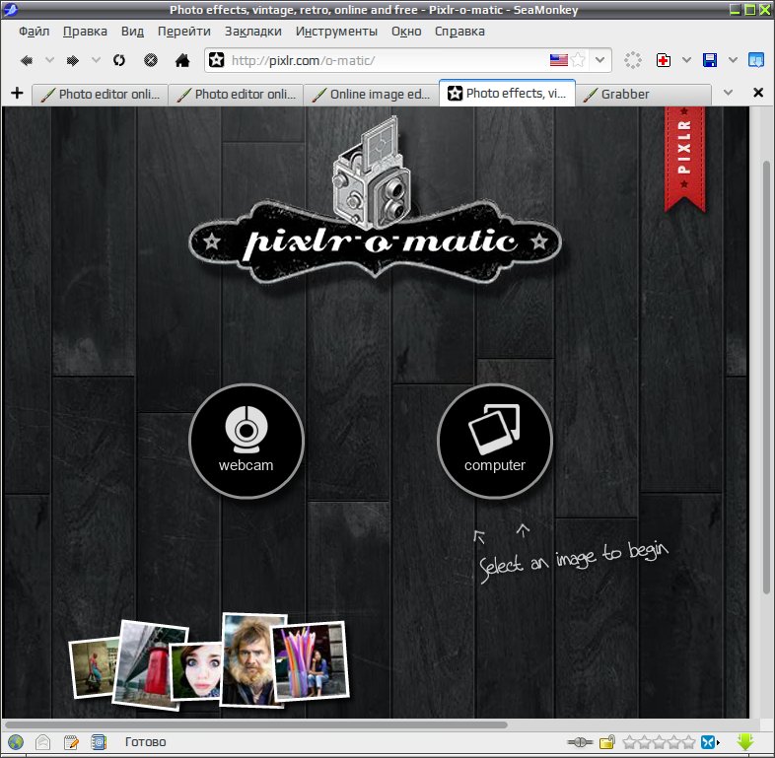Image resolution: width=775 pixels, height=758 pixels.
Task: Open the Справка menu
Action: tap(459, 32)
